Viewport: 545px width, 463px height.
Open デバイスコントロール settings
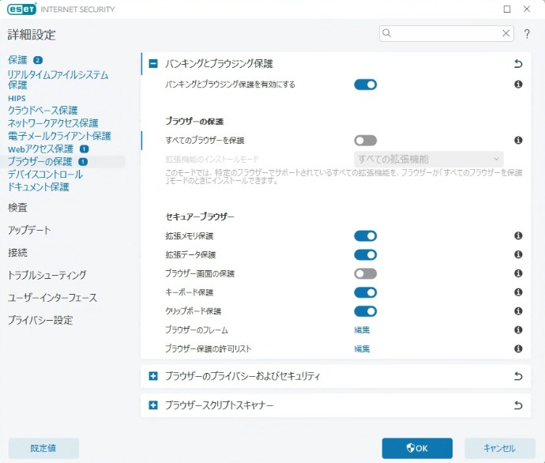[x=45, y=175]
